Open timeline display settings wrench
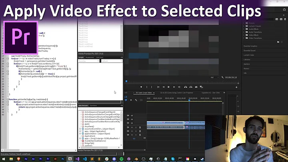Image resolution: width=288 pixels, height=162 pixels. click(x=136, y=100)
